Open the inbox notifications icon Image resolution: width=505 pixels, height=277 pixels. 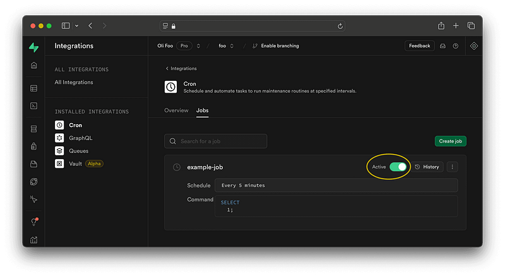443,46
